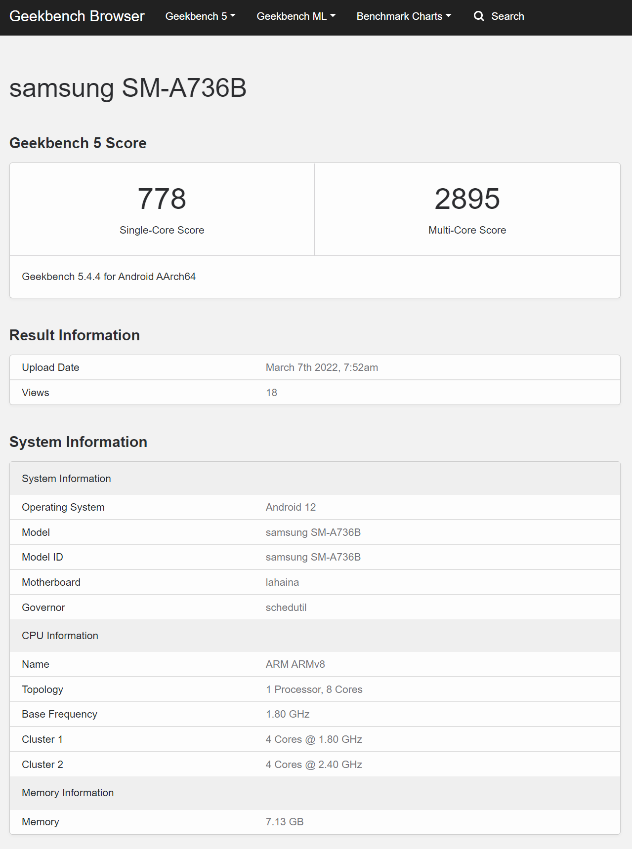Click the Cluster 2 row label

42,765
